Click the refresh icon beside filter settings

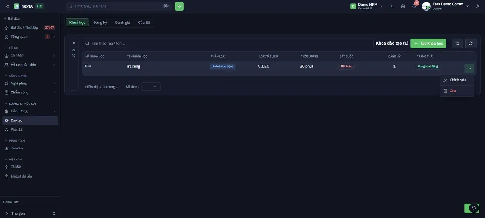click(471, 43)
